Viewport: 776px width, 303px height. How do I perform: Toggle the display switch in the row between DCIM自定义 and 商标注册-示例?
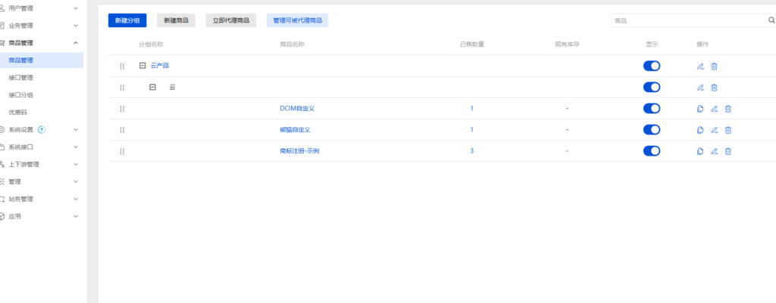click(x=652, y=130)
